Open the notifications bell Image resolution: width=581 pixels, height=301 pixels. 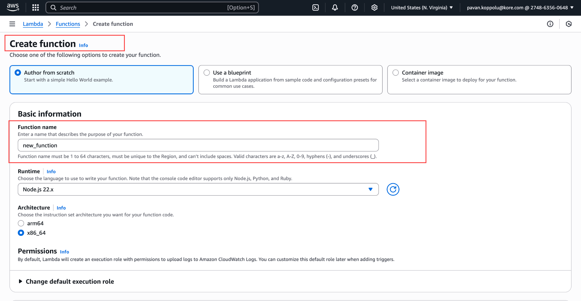pos(335,8)
